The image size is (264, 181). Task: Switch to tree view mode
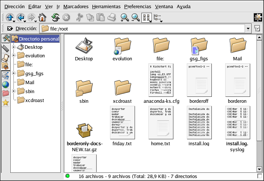tap(158, 17)
